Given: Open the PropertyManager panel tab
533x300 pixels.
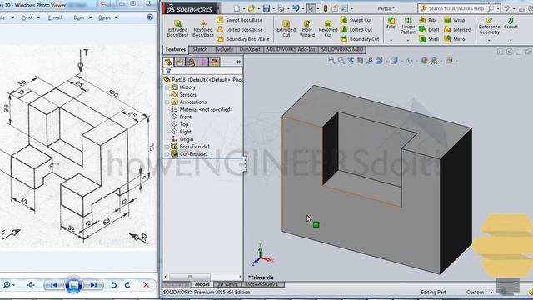Looking at the screenshot, I should (180, 62).
